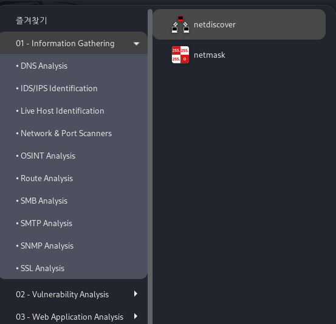Image resolution: width=336 pixels, height=324 pixels.
Task: Select 02 - Vulnerability Analysis category
Action: pyautogui.click(x=74, y=294)
